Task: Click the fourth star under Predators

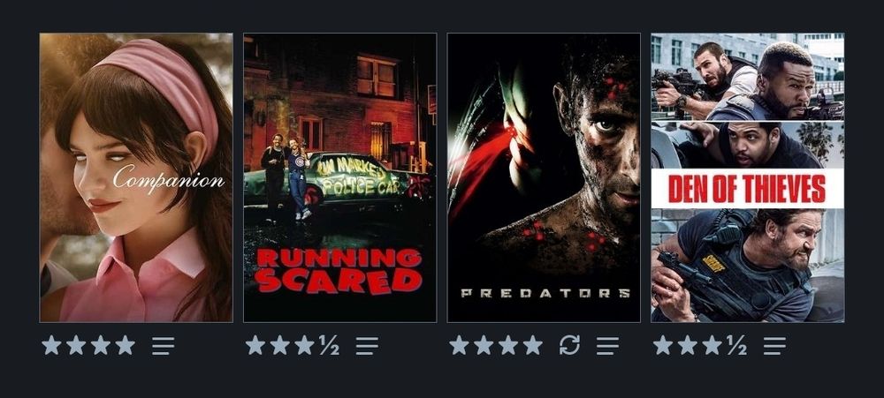Action: [x=533, y=345]
